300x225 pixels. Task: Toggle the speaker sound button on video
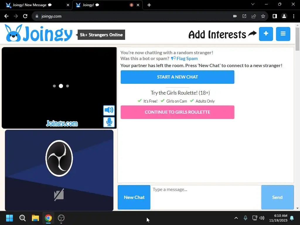pyautogui.click(x=109, y=110)
